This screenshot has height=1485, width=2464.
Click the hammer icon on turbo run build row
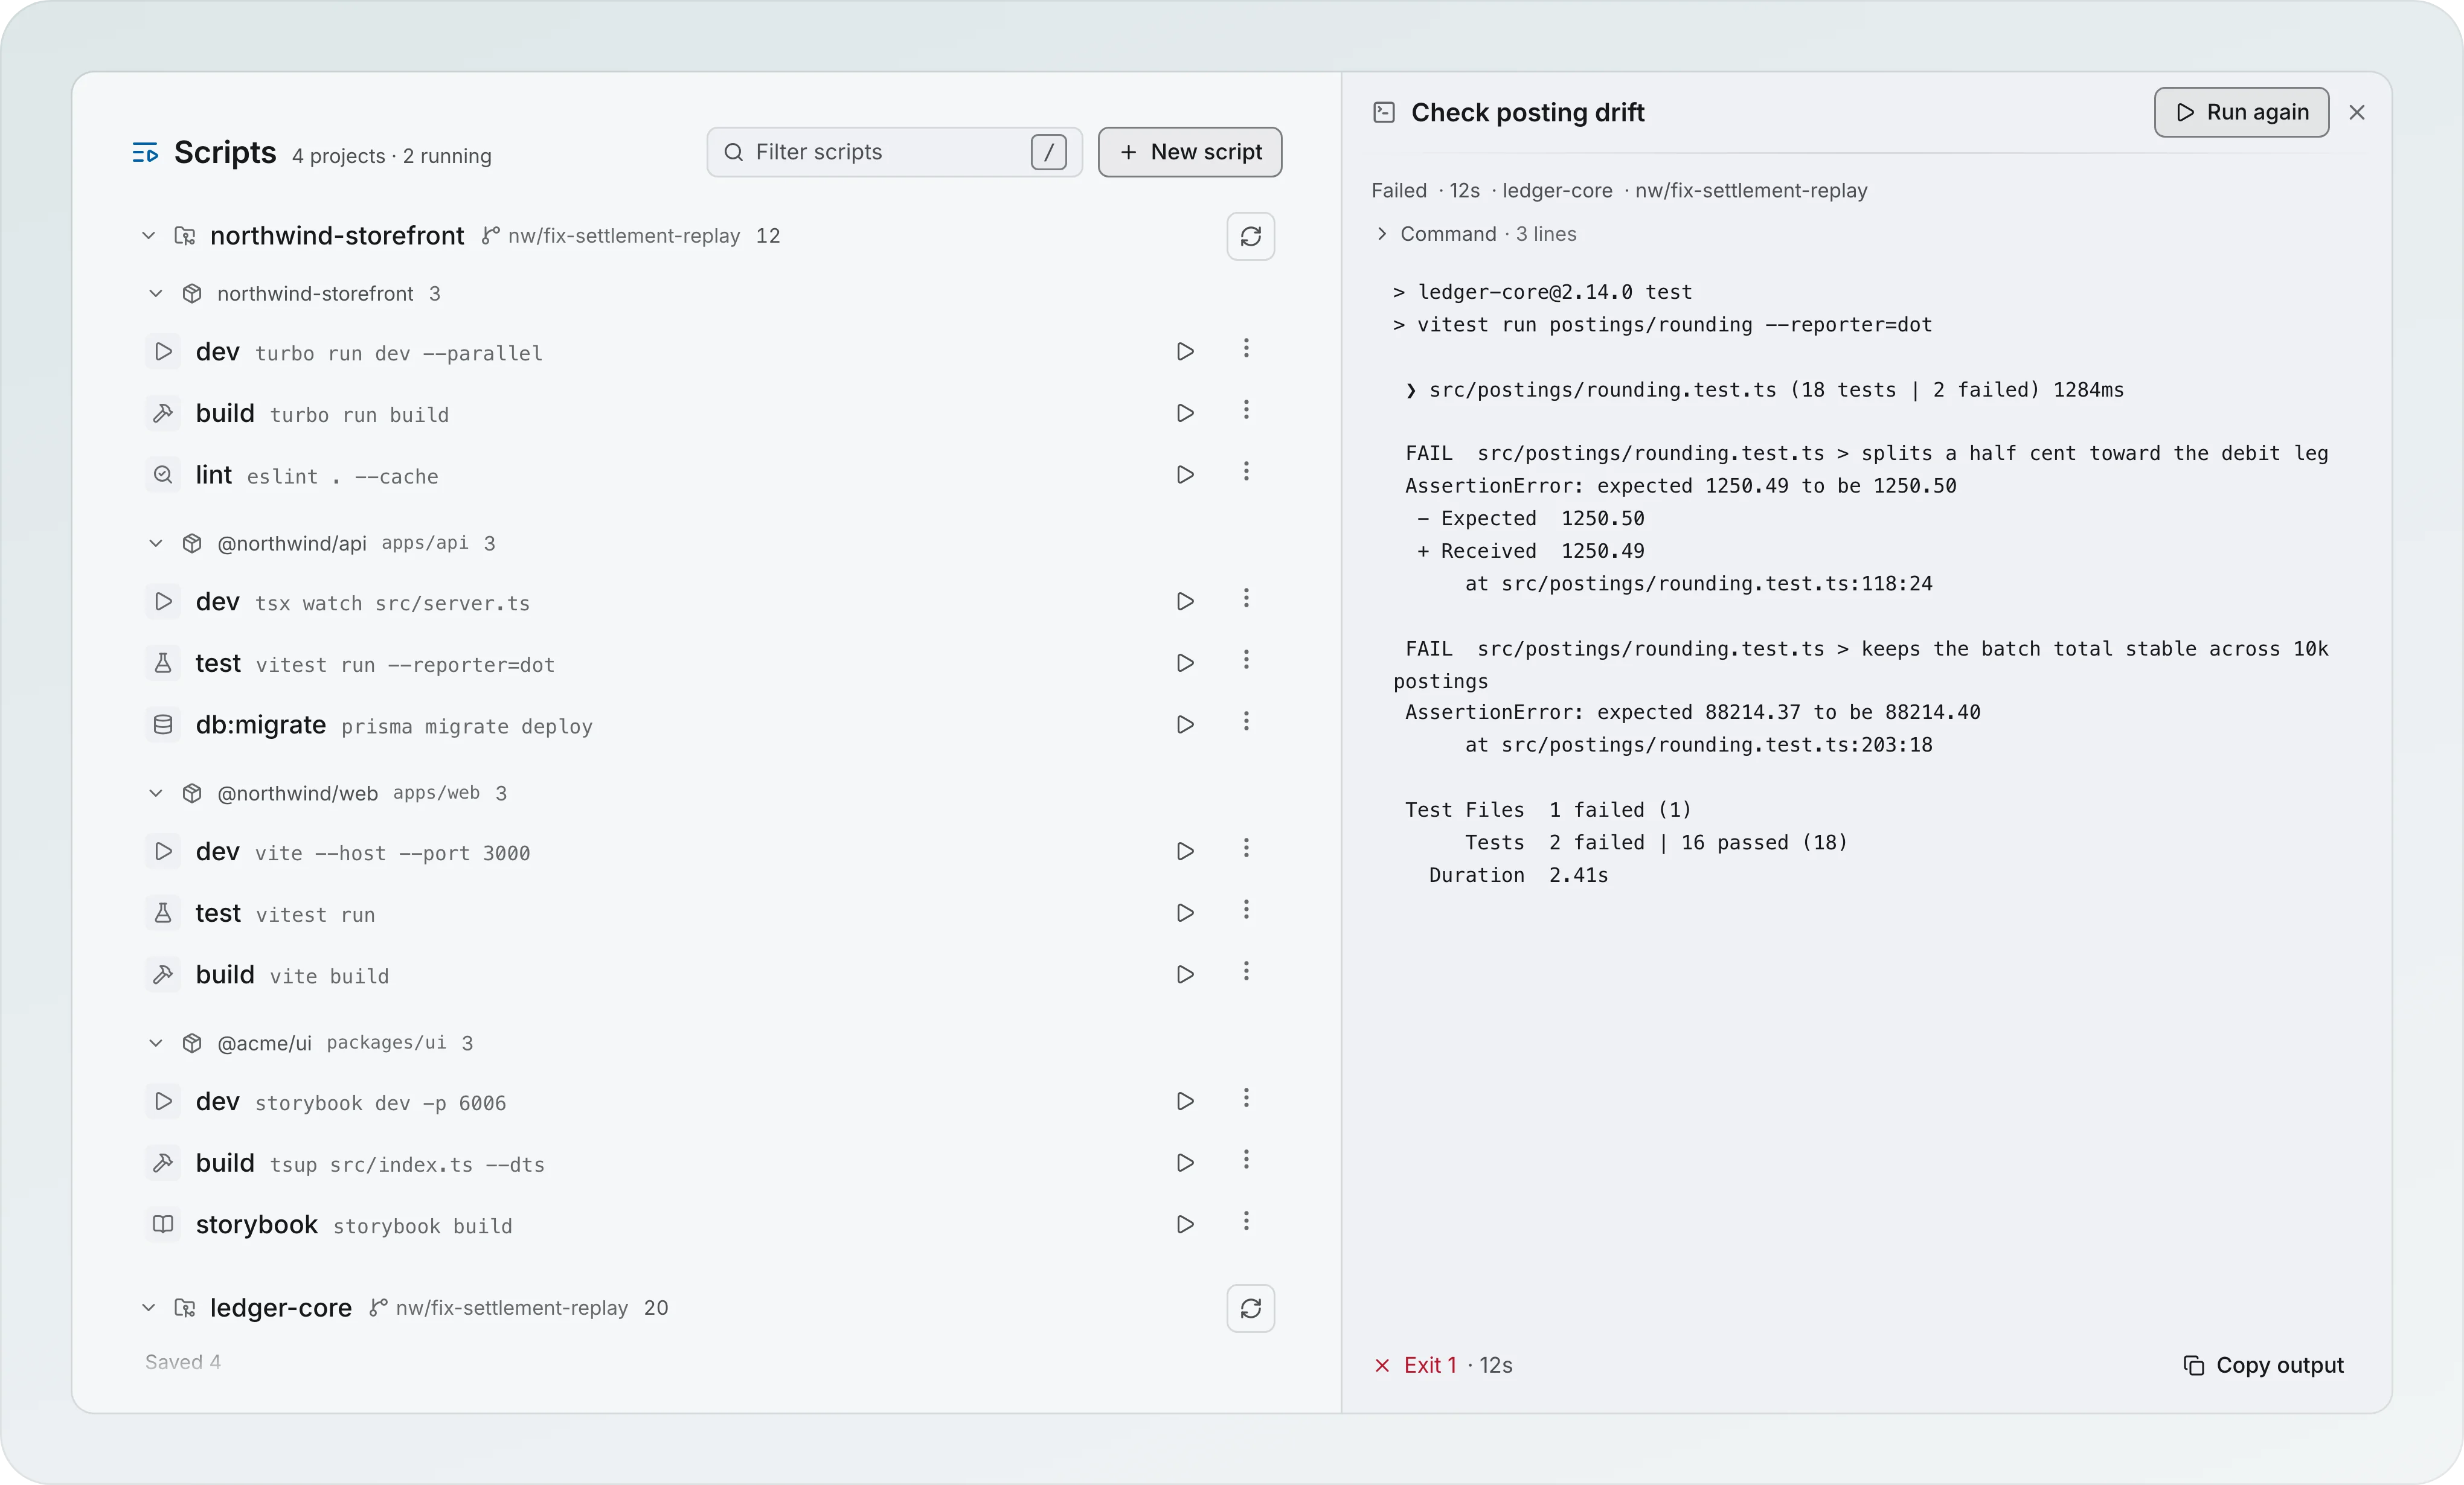pos(163,413)
